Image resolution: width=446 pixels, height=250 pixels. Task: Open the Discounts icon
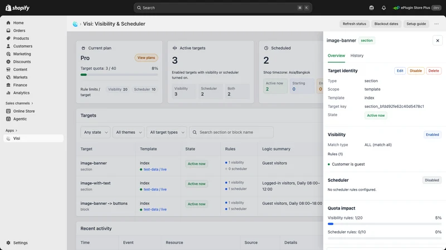(x=8, y=62)
